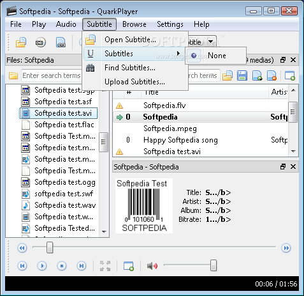Choose Find Subtitles... entry

pyautogui.click(x=135, y=68)
